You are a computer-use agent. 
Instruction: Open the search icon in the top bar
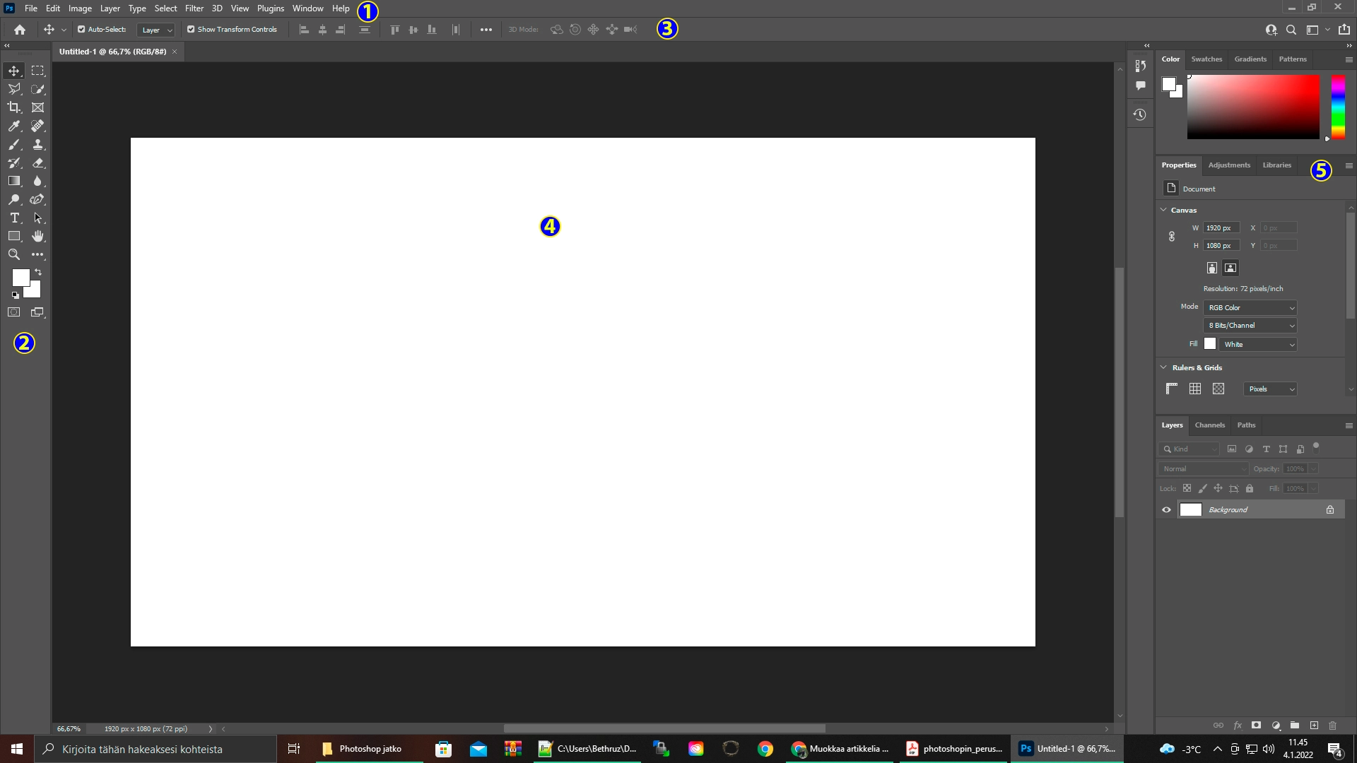pyautogui.click(x=1291, y=30)
